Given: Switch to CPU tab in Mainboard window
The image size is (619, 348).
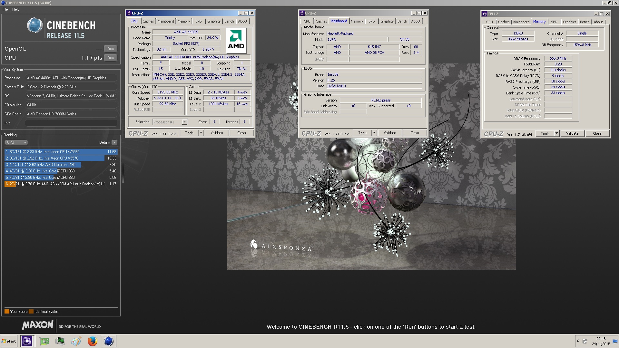Looking at the screenshot, I should 307,21.
